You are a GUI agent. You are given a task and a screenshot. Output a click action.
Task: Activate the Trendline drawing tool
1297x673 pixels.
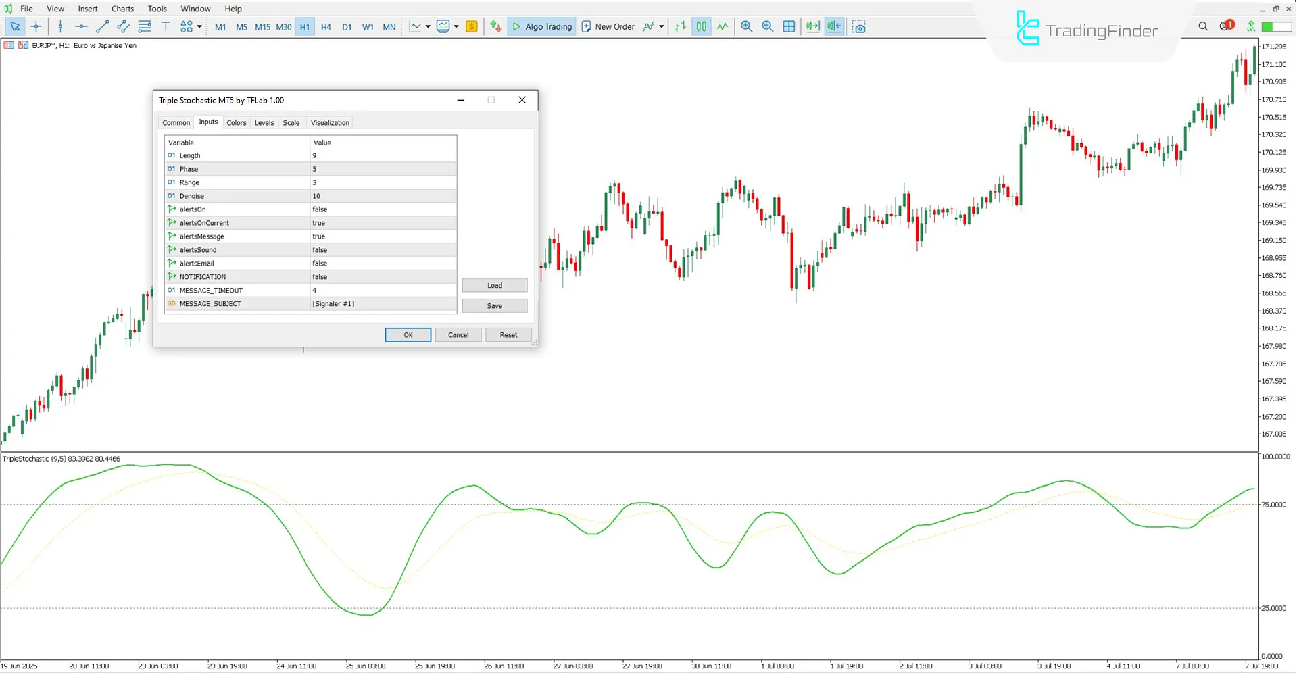103,26
